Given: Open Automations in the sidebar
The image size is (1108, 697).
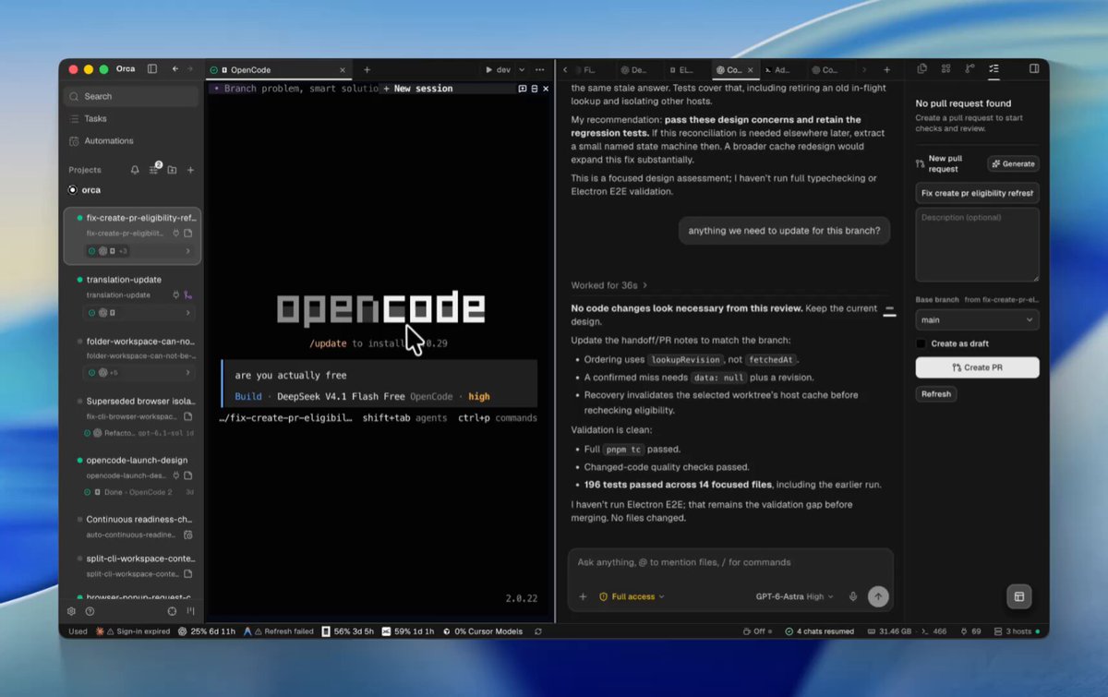Looking at the screenshot, I should pyautogui.click(x=131, y=141).
